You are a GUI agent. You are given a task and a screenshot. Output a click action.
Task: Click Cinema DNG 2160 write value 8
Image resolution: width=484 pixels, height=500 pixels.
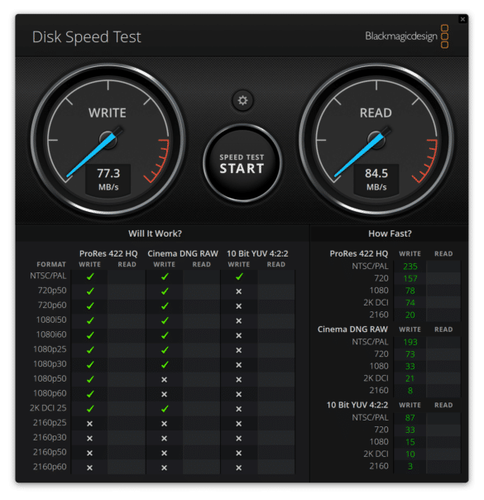coord(410,390)
